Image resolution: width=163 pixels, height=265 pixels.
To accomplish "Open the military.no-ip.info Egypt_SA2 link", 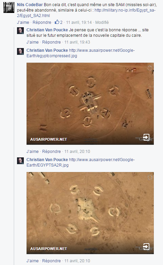I will 86,13.
